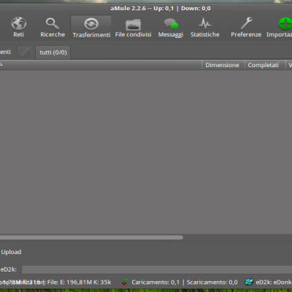This screenshot has height=292, width=292.
Task: Click the green plus Import button
Action: pos(280,27)
